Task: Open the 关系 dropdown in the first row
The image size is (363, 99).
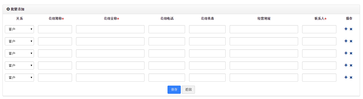Action: click(19, 29)
